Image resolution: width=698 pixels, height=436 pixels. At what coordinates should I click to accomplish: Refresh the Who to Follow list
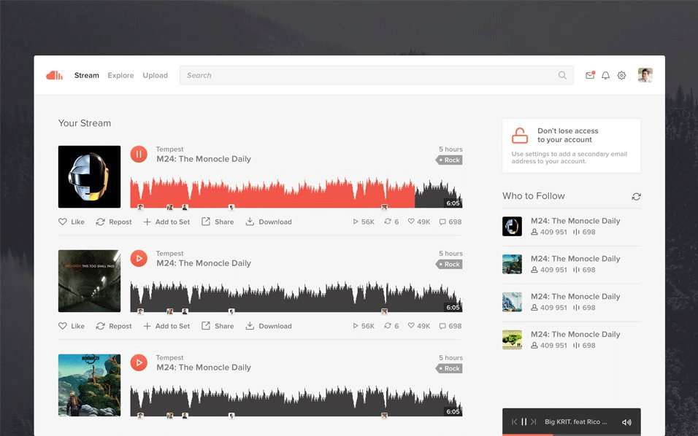tap(636, 196)
